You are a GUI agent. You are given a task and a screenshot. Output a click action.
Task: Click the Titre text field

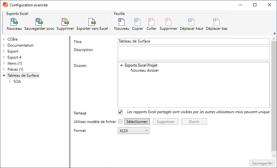pyautogui.click(x=193, y=41)
